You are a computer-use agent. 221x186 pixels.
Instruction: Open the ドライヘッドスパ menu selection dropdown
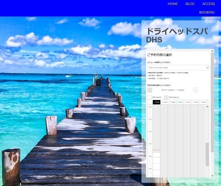click(178, 68)
